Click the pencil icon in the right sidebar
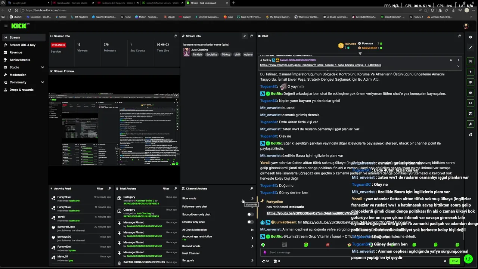The width and height of the screenshot is (478, 269). [471, 48]
